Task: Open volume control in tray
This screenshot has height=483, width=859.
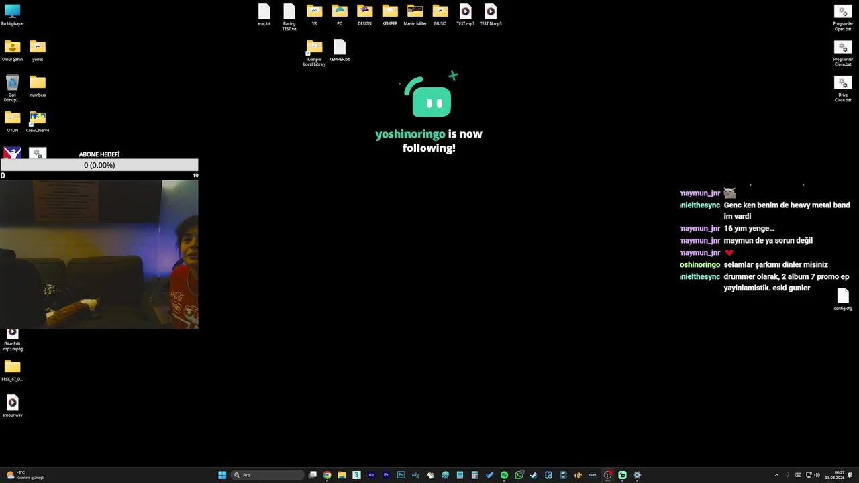Action: [x=817, y=475]
